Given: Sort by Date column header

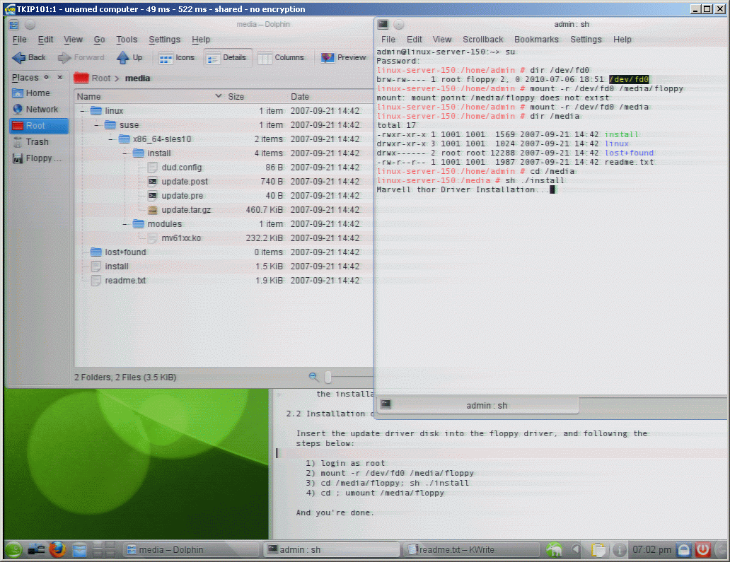Looking at the screenshot, I should (330, 96).
